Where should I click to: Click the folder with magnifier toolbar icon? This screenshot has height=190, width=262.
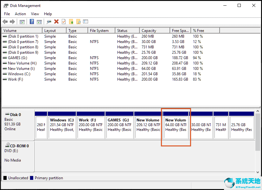79,21
